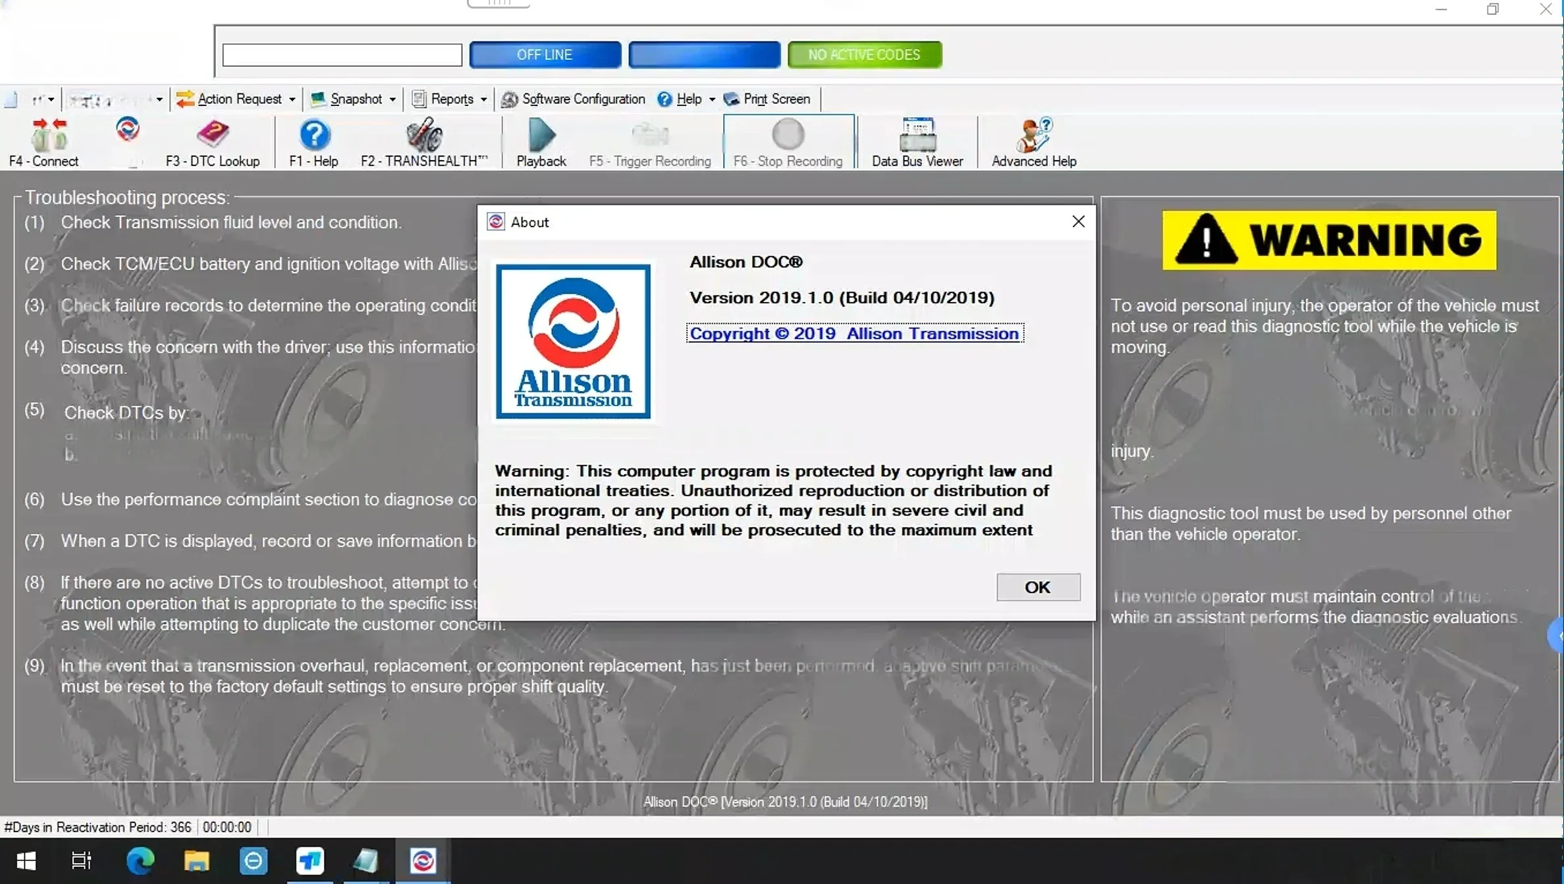Click OK in the About dialog
Screen dimensions: 1564x884
coord(1038,587)
